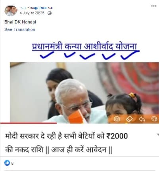Click the See Translation link
Viewport: 159px width, 171px height.
(20, 29)
